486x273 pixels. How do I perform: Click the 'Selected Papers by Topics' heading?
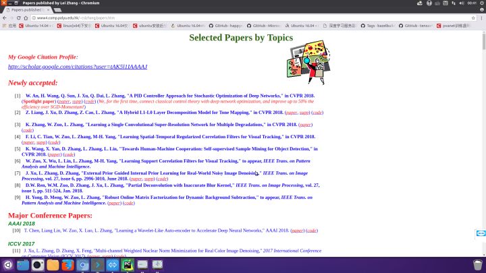point(241,38)
